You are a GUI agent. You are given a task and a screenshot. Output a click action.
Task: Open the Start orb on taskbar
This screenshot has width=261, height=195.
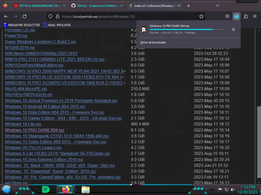(6, 190)
